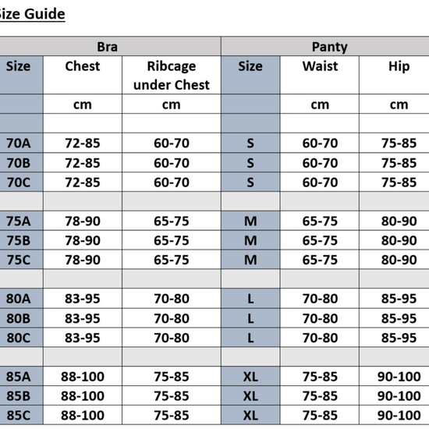Select the 85A size cell

click(x=19, y=377)
